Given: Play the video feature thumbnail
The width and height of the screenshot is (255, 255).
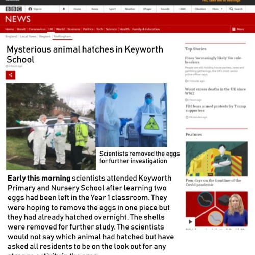Looking at the screenshot, I should pyautogui.click(x=190, y=222).
